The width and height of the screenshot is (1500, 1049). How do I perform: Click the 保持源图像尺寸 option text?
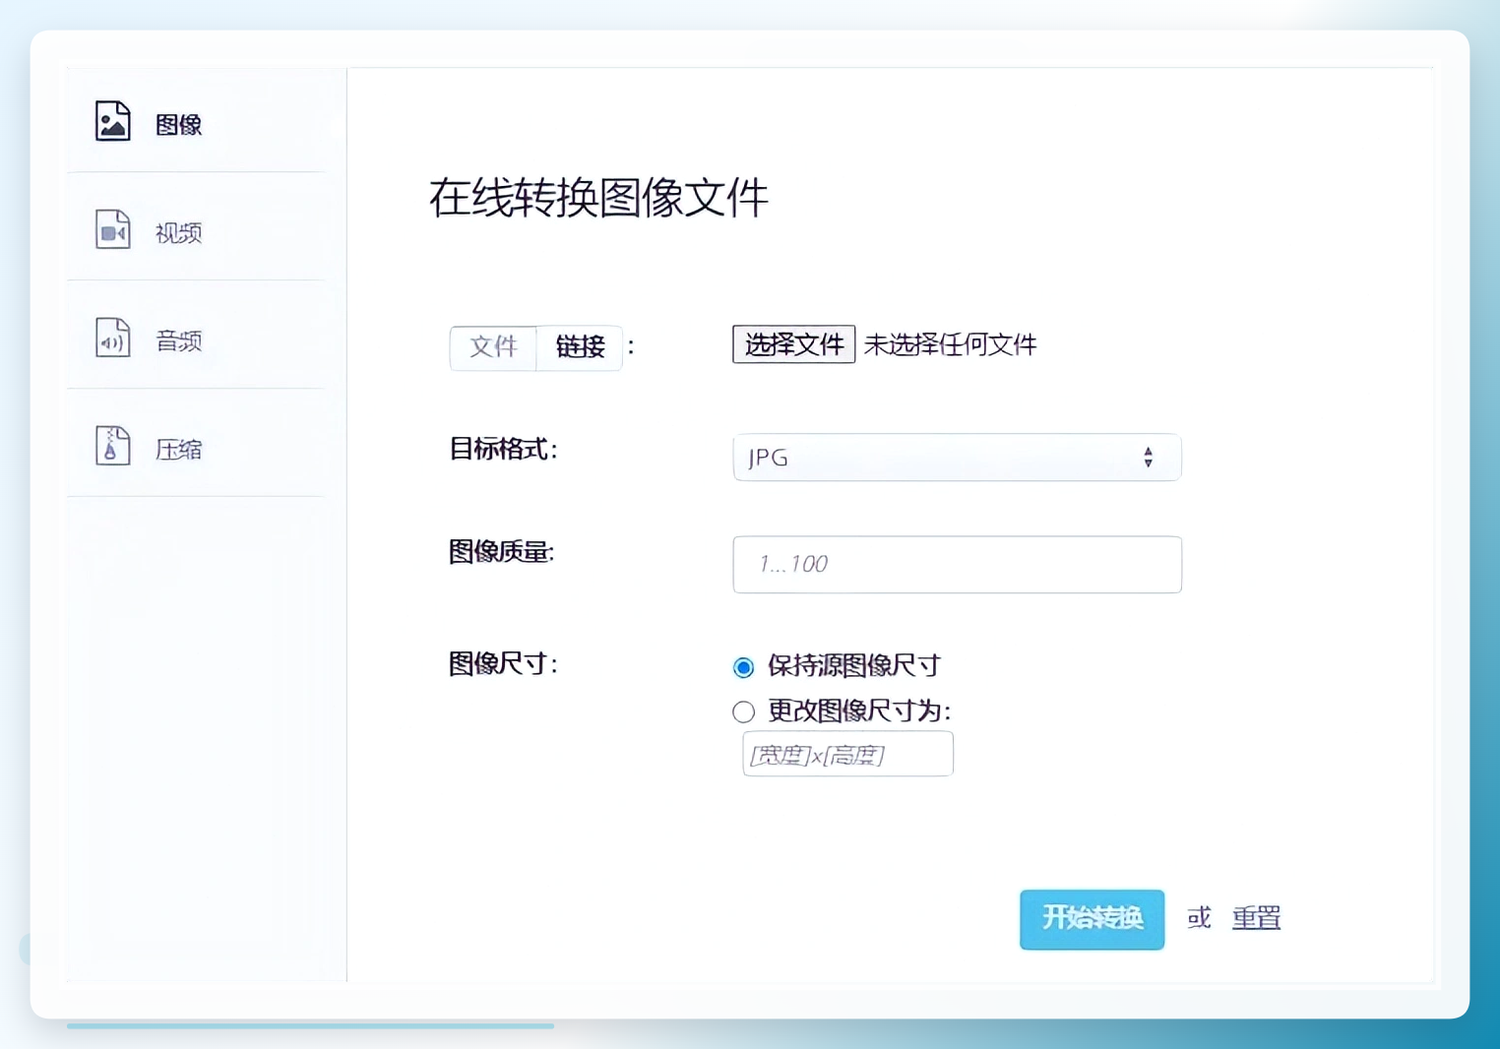coord(854,666)
